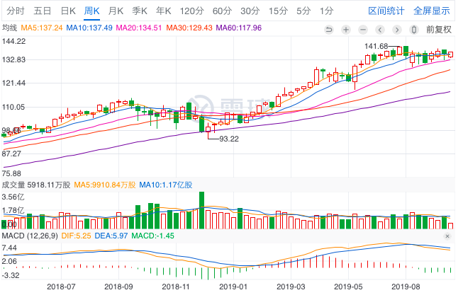The image size is (463, 295).
Task: Switch to the 季K tab
Action: point(140,11)
